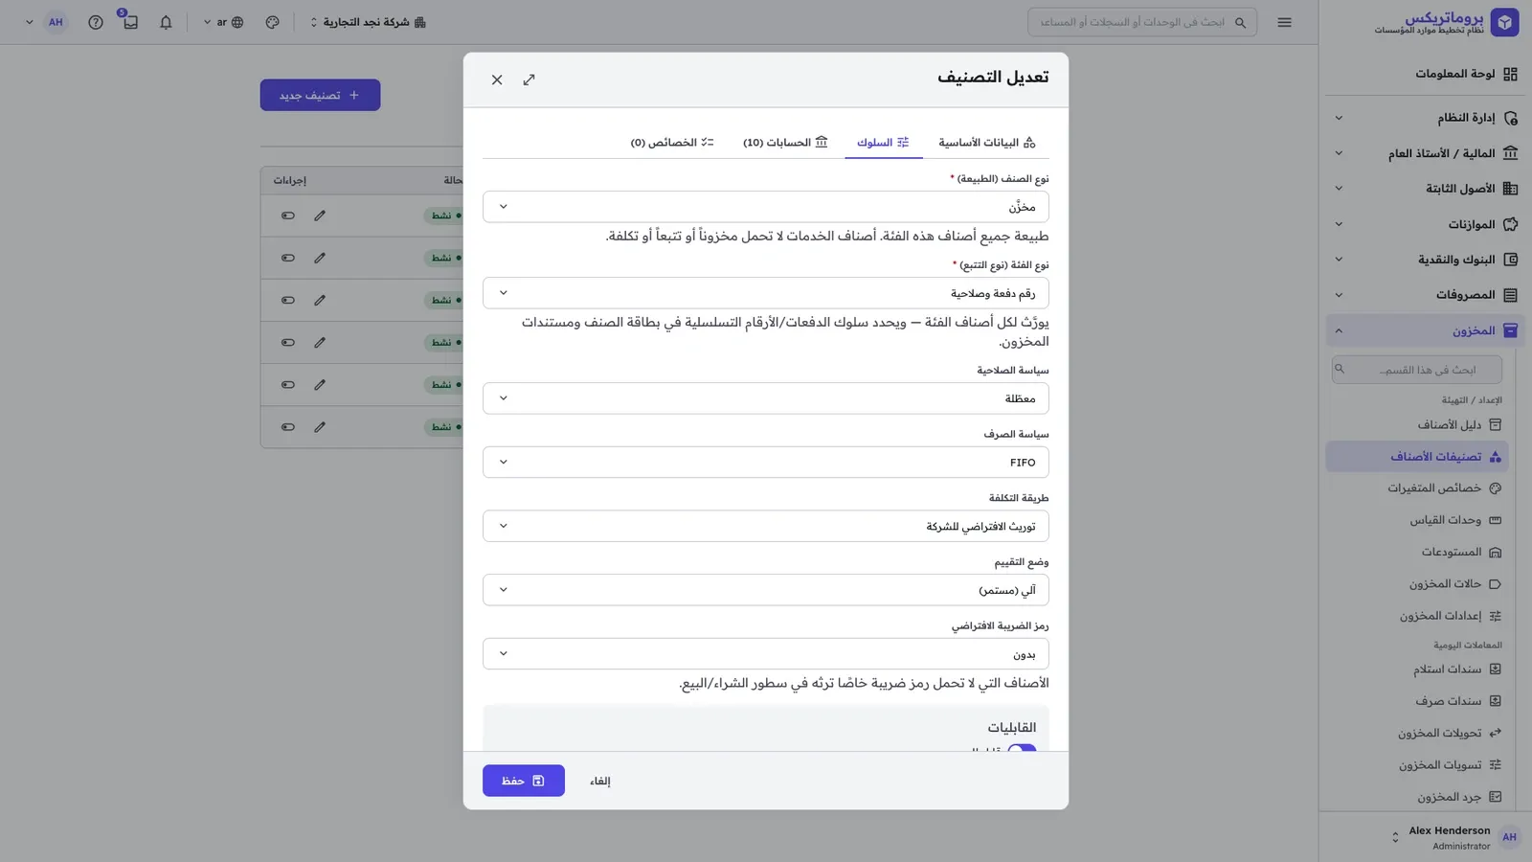Image resolution: width=1532 pixels, height=862 pixels.
Task: Open notifications bell icon
Action: coord(166,22)
